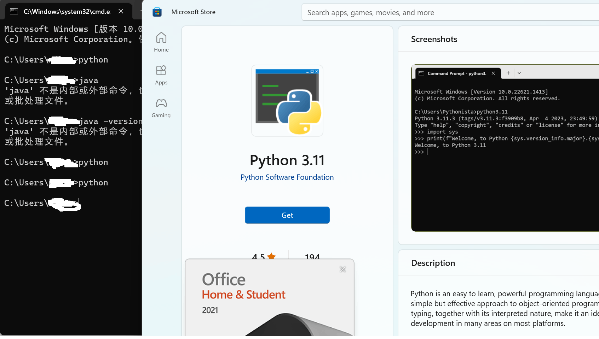Viewport: 599px width, 339px height.
Task: Click the Microsoft Store logo icon
Action: click(157, 12)
